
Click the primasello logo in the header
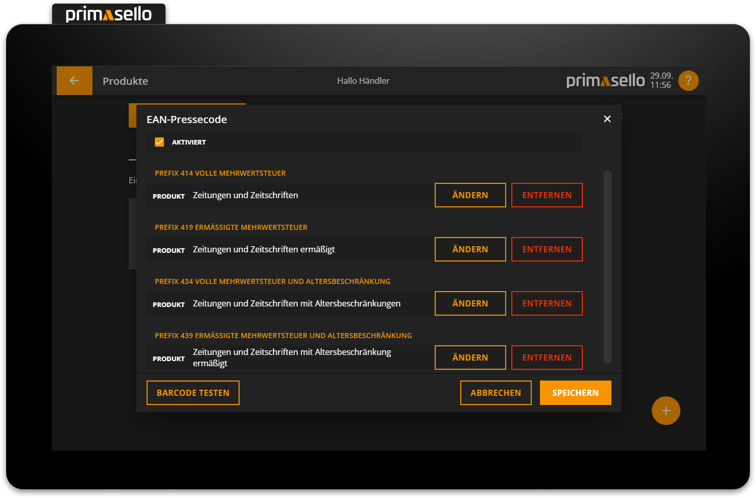[x=605, y=80]
